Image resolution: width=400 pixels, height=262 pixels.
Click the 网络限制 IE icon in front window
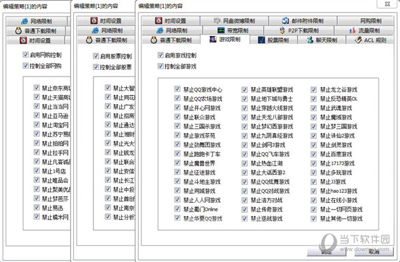tap(160, 31)
